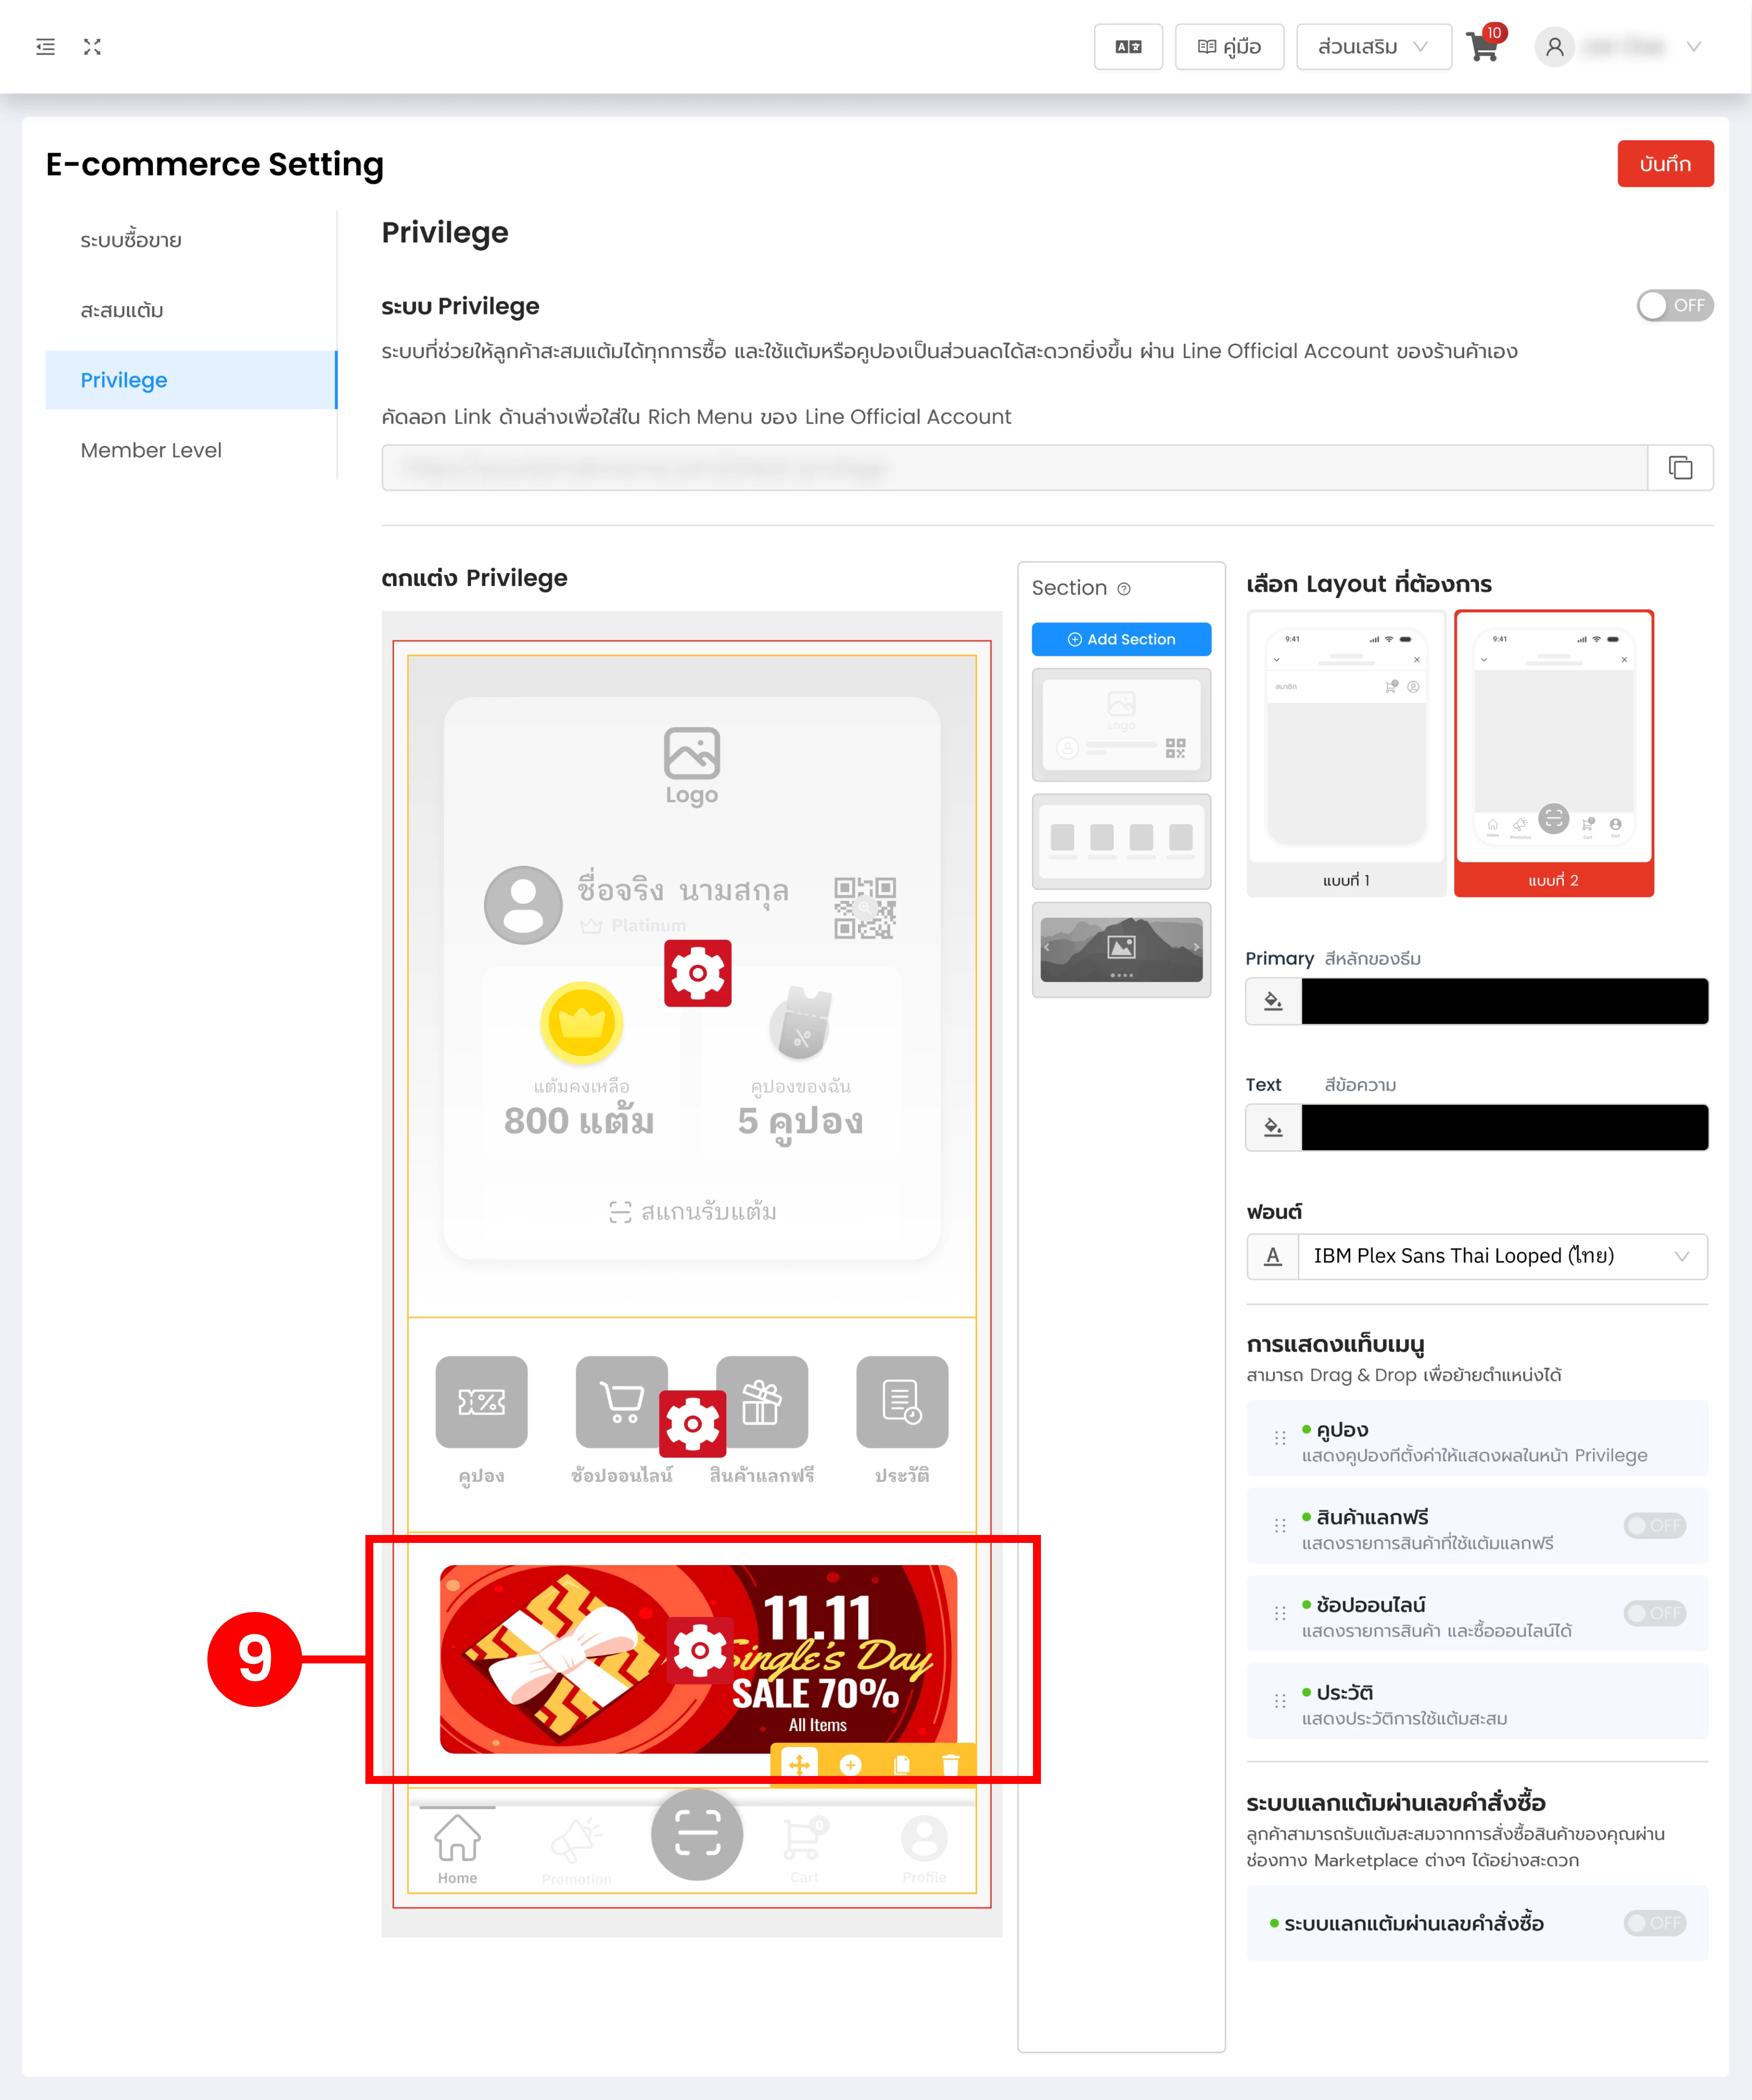The image size is (1752, 2100).
Task: Click the fullscreen expand icon
Action: click(x=92, y=47)
